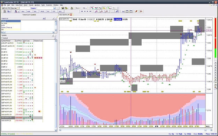Sort by Volume Scan column header
218x136 pixels.
(x=38, y=41)
